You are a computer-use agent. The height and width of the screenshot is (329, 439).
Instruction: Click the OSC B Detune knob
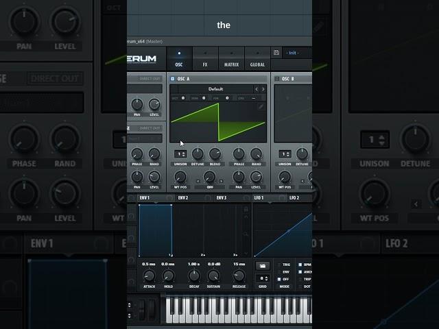pos(302,154)
